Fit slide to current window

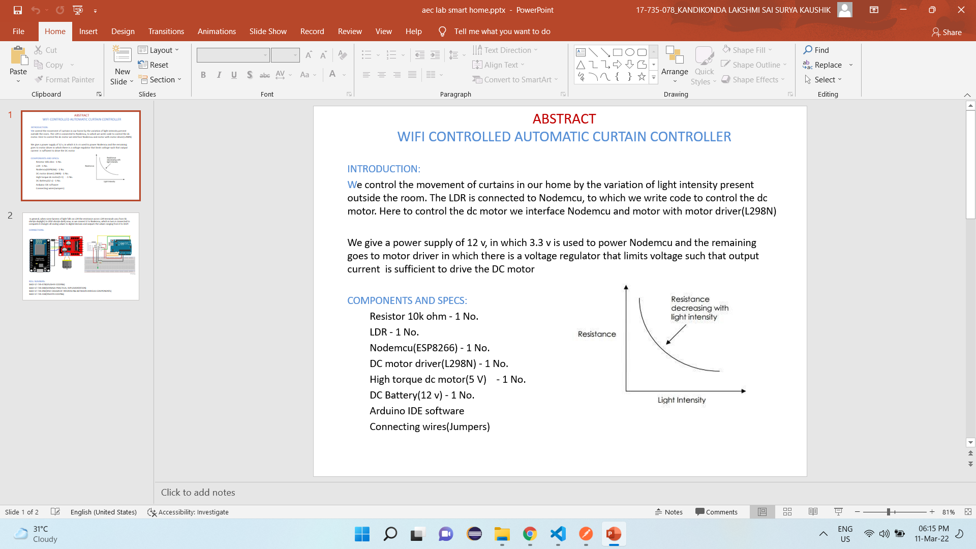coord(968,512)
